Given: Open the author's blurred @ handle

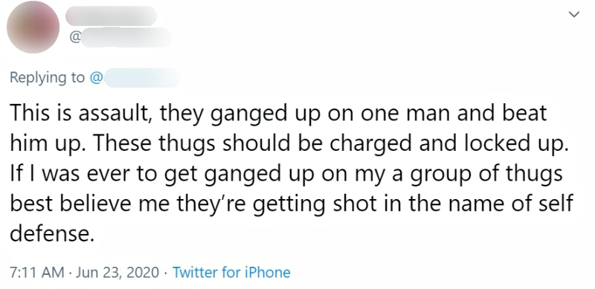Looking at the screenshot, I should (121, 37).
